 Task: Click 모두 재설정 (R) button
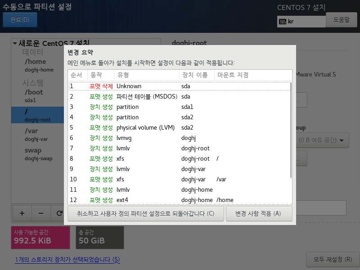pyautogui.click(x=333, y=260)
